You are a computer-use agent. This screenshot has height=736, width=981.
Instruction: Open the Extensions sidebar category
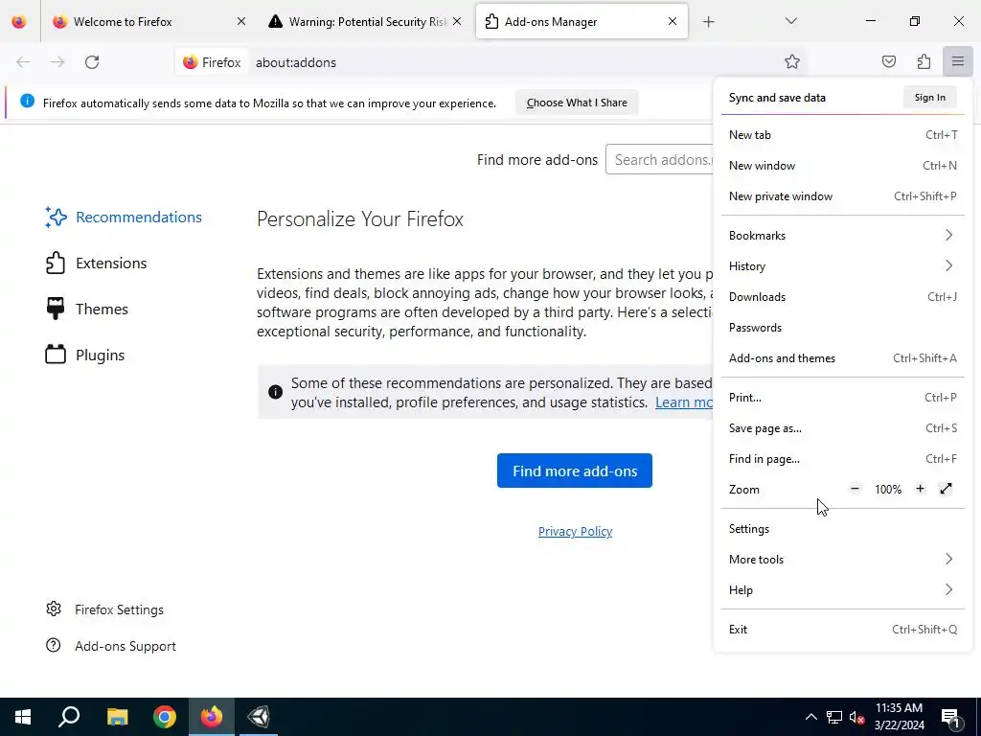pyautogui.click(x=96, y=263)
